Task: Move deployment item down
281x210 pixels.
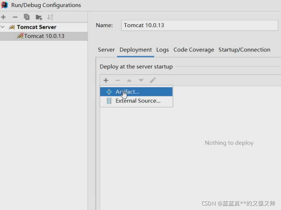Action: pos(141,80)
